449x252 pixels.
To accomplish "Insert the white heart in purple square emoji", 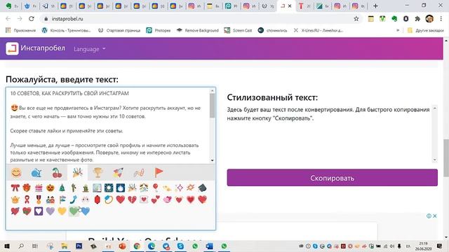I will 39,211.
